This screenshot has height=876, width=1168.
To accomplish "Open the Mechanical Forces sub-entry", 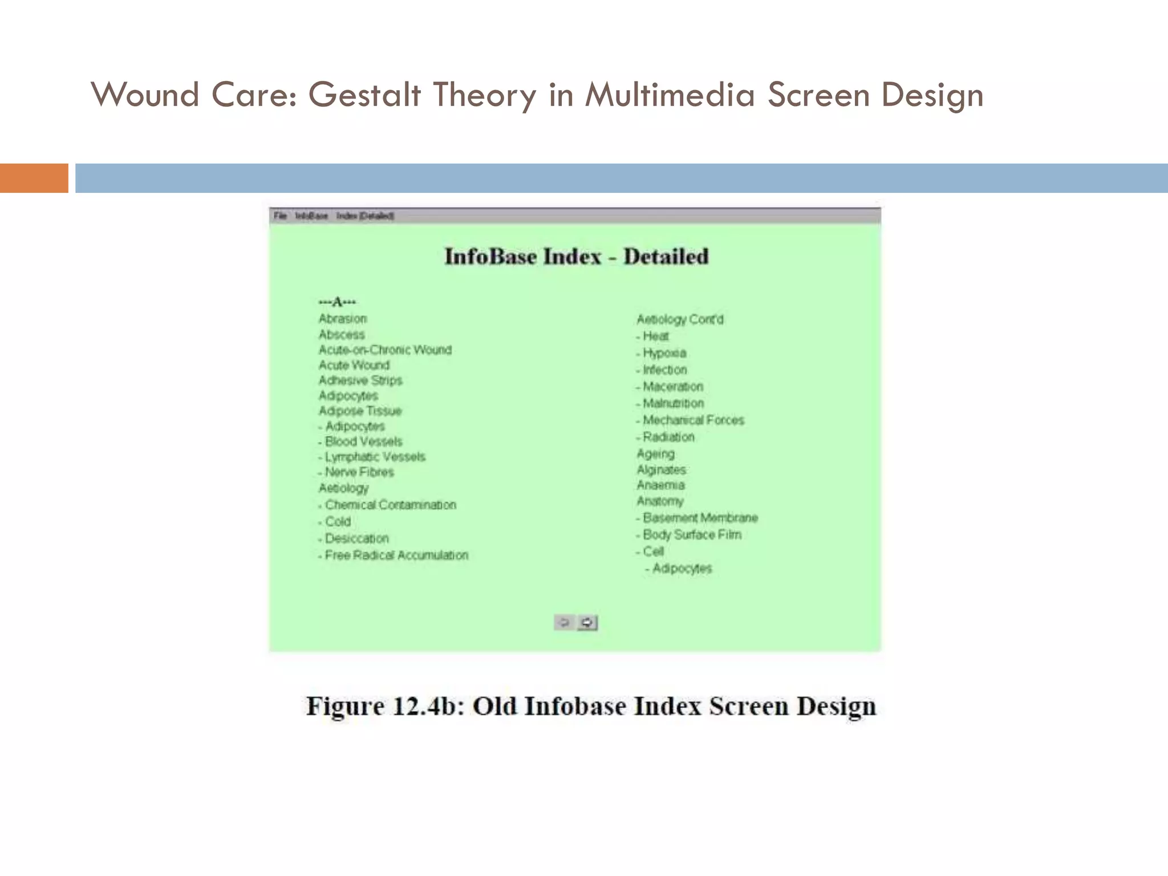I will pos(691,420).
